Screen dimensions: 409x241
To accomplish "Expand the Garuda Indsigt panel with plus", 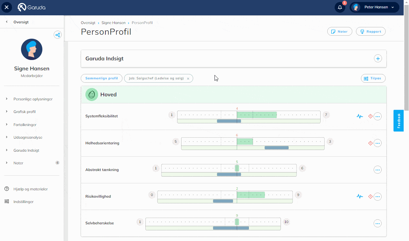I will tap(378, 59).
